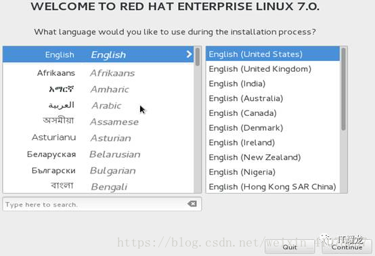Select Belarusian in the language list
Viewport: 375px width, 256px height.
point(98,154)
